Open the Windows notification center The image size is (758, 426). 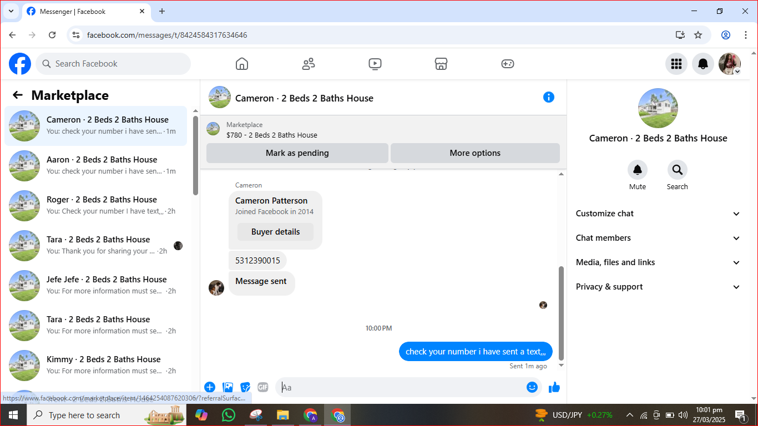pyautogui.click(x=740, y=415)
